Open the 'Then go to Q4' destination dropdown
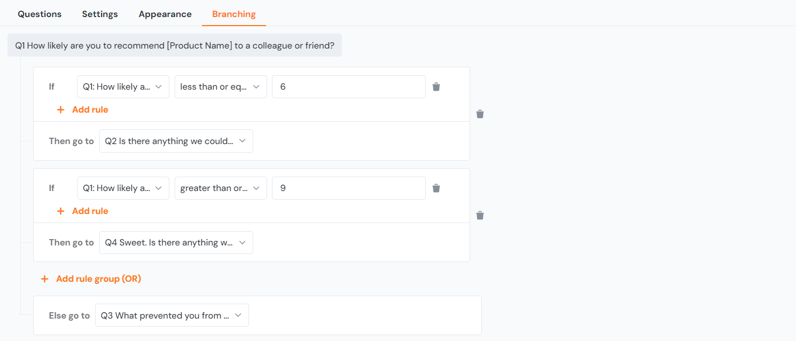The image size is (796, 341). 176,242
